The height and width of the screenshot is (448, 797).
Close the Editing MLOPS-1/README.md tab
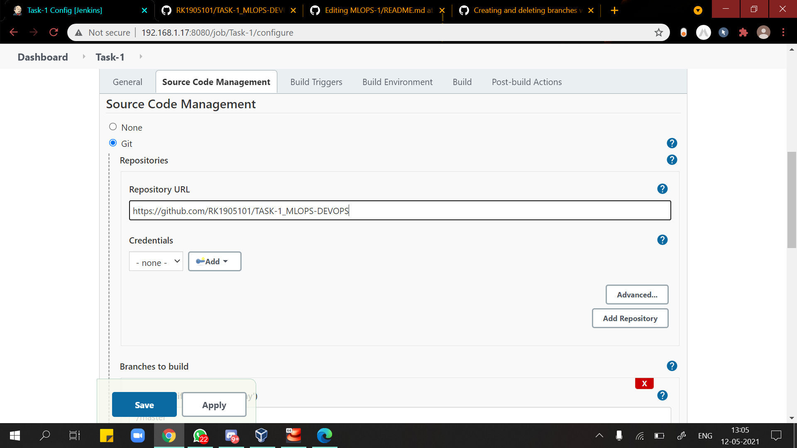pyautogui.click(x=442, y=10)
